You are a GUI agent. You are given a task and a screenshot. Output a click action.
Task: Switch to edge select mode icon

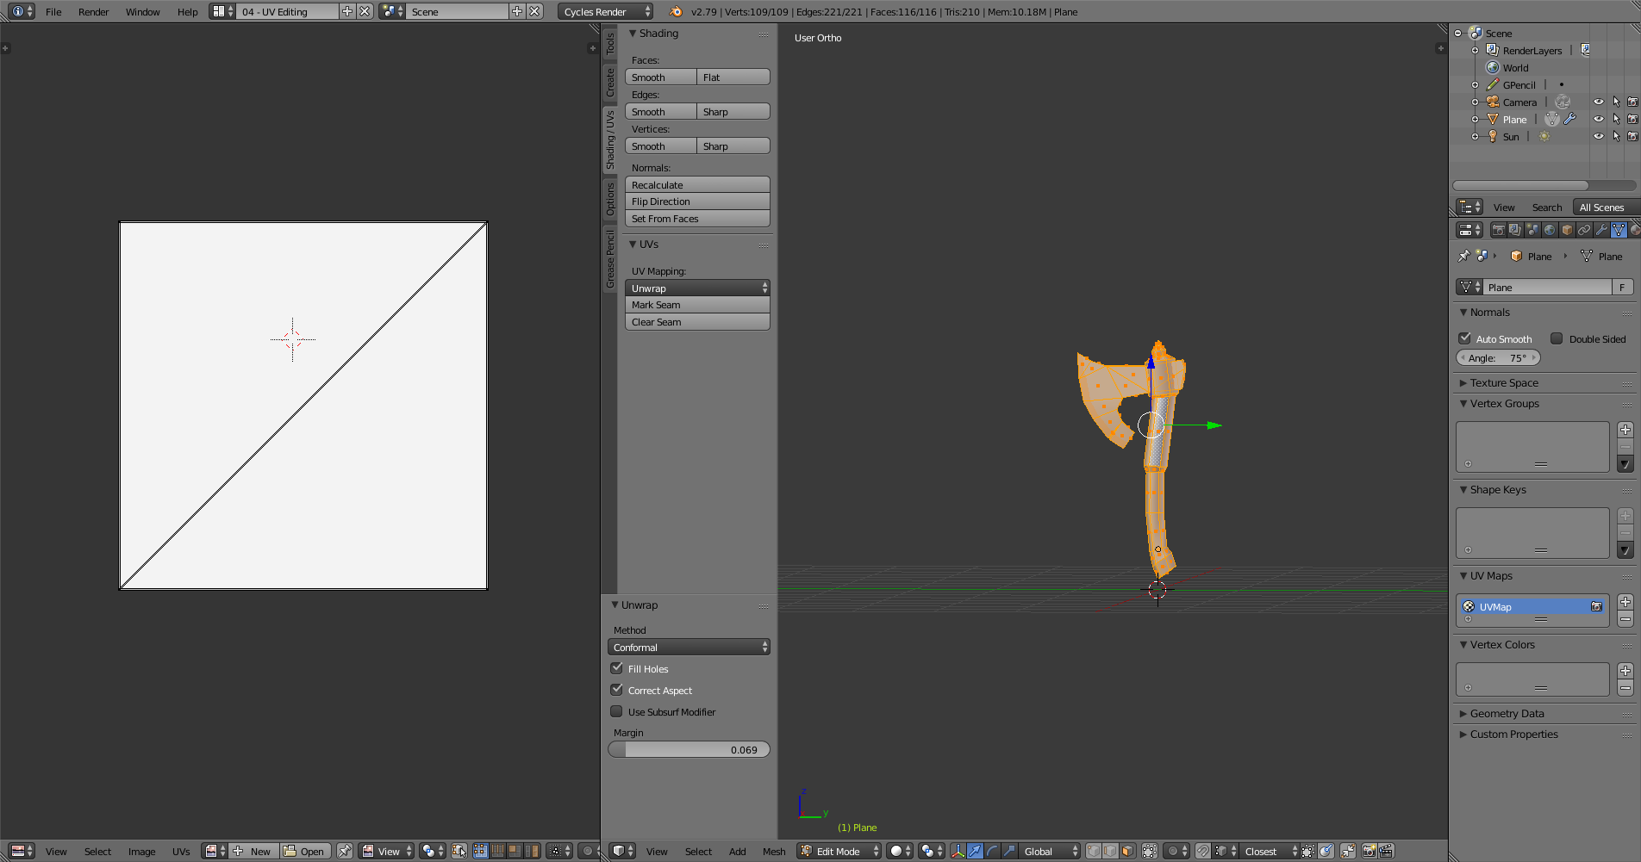coord(1111,851)
